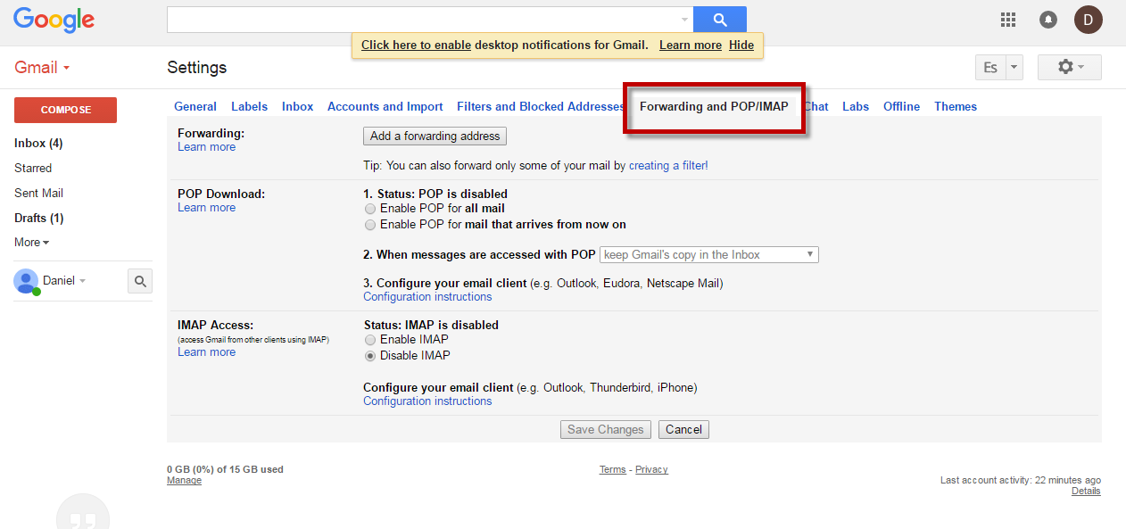Click Daniel's chat profile avatar

(x=26, y=281)
